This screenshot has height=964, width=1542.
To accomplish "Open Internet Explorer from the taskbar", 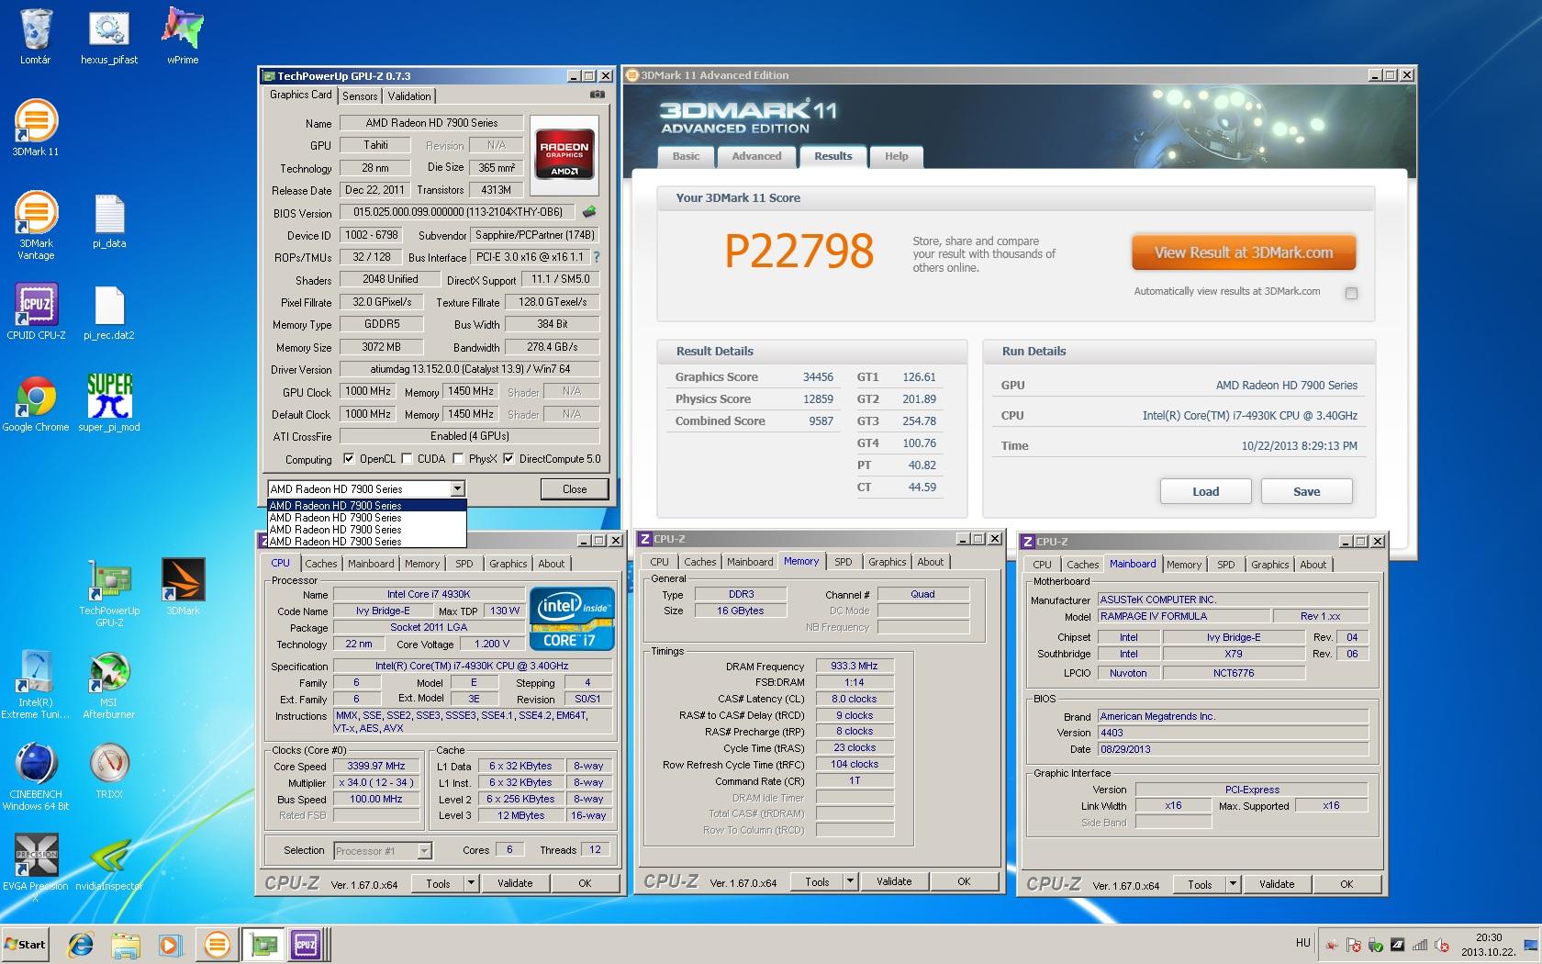I will pyautogui.click(x=80, y=944).
